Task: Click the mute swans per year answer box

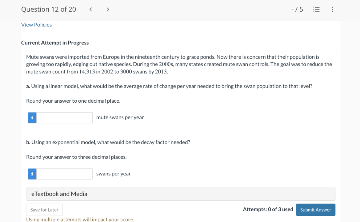Action: click(65, 118)
